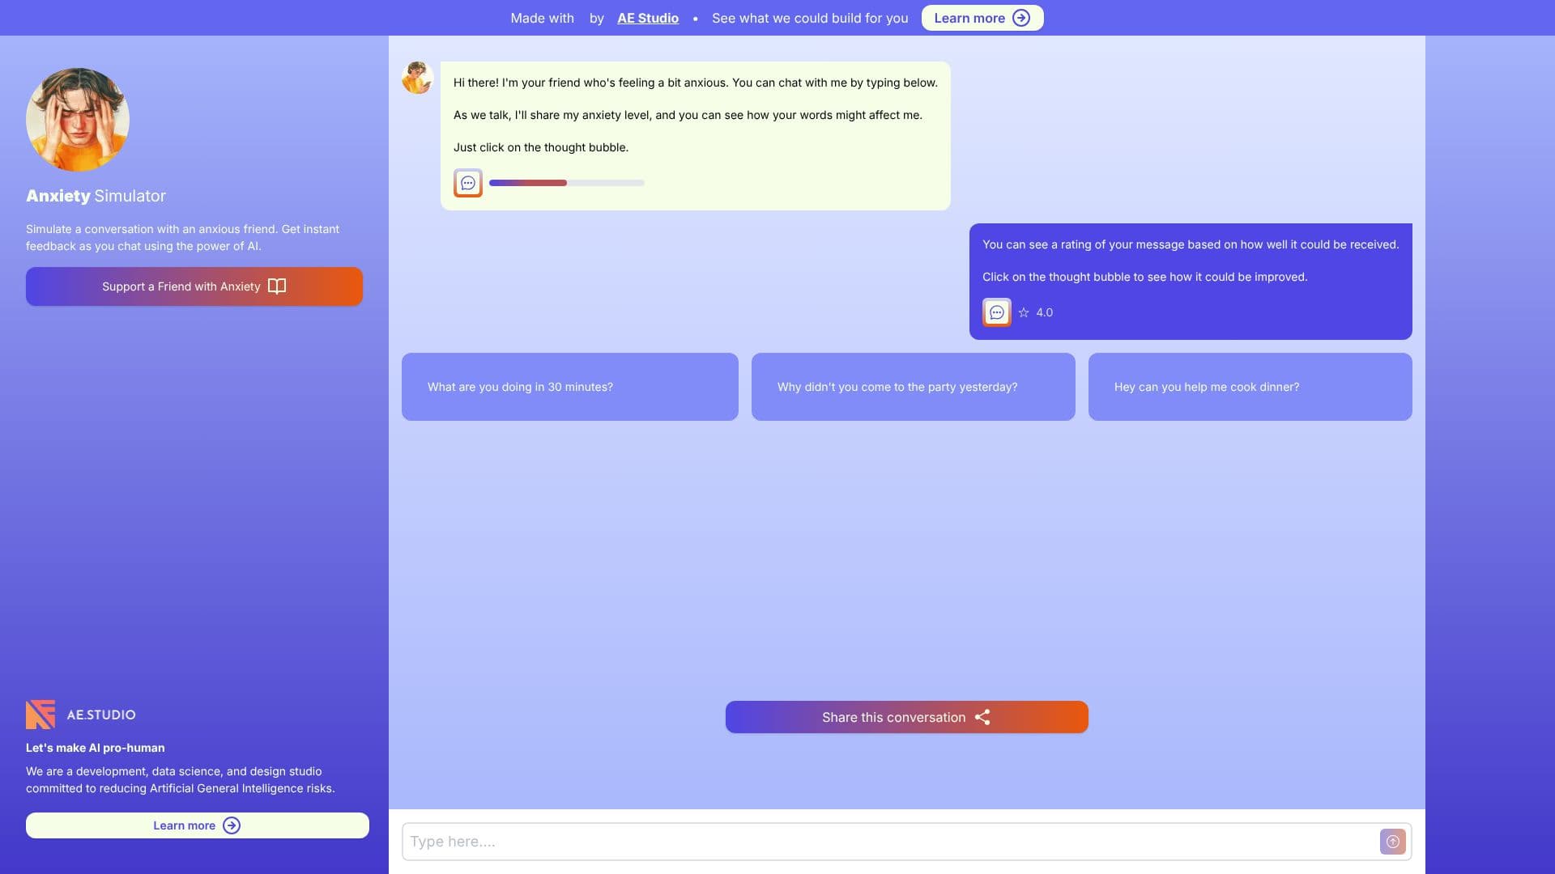Screen dimensions: 1555x874
Task: Choose prompt 'What are you doing in 30 minutes?'
Action: (570, 387)
